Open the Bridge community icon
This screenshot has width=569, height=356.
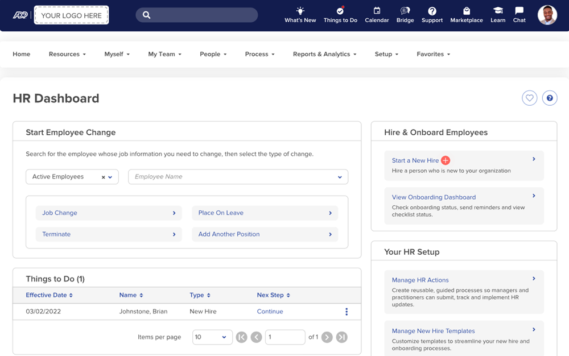405,10
